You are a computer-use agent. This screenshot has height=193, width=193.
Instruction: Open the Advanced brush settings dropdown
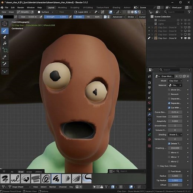[x=118, y=17]
